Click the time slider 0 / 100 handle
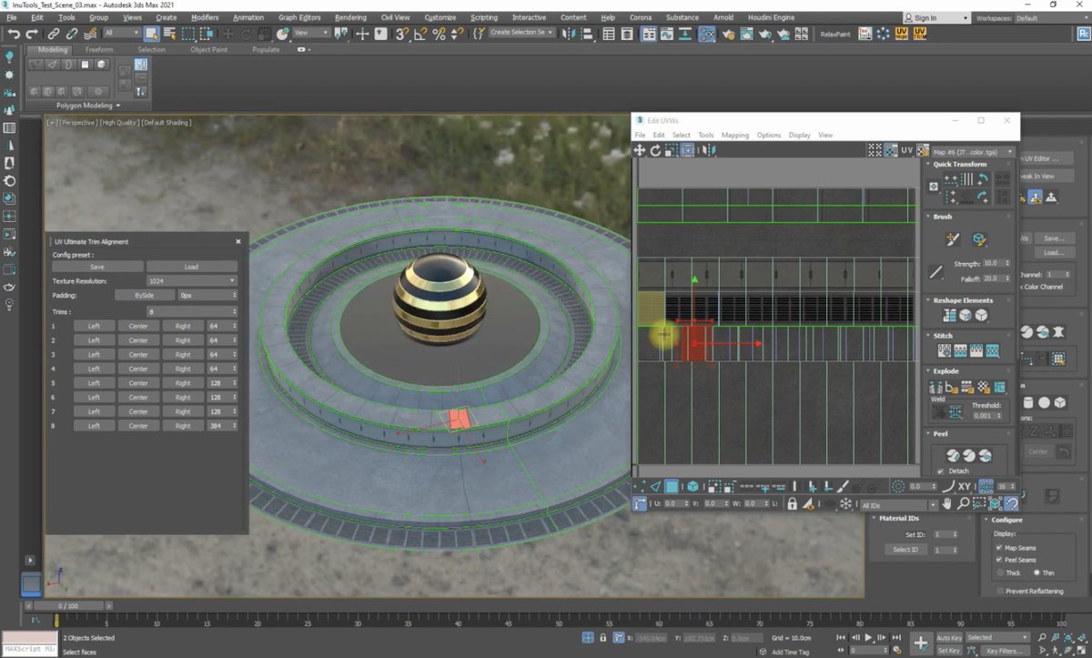 (x=68, y=605)
